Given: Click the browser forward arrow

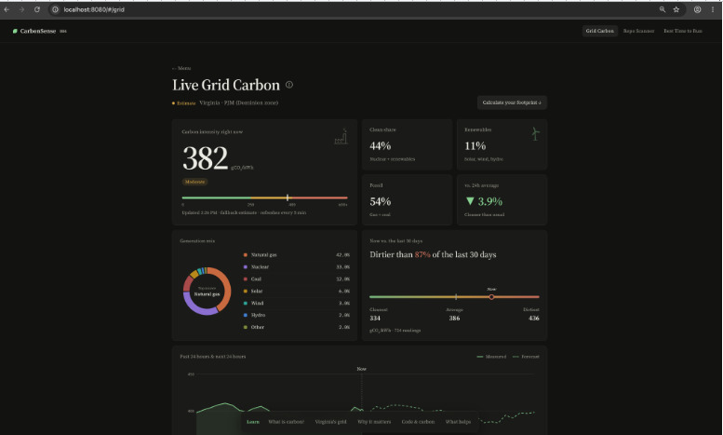Looking at the screenshot, I should point(21,9).
